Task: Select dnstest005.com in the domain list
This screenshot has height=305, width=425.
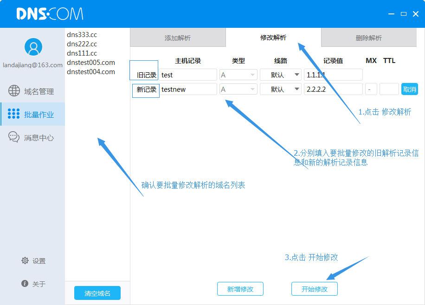Action: (x=91, y=63)
